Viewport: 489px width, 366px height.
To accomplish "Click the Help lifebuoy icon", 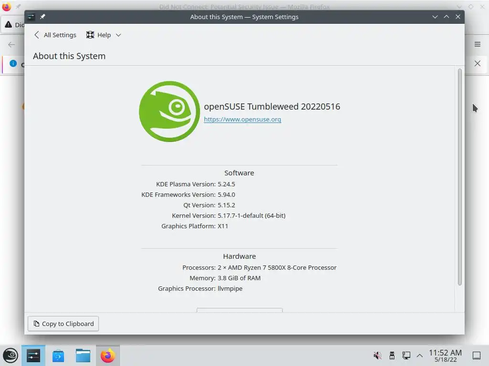I will (x=90, y=35).
